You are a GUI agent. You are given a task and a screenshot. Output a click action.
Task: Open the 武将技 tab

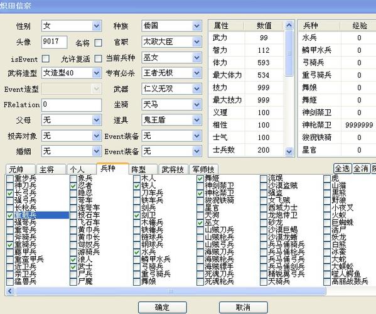tap(173, 170)
